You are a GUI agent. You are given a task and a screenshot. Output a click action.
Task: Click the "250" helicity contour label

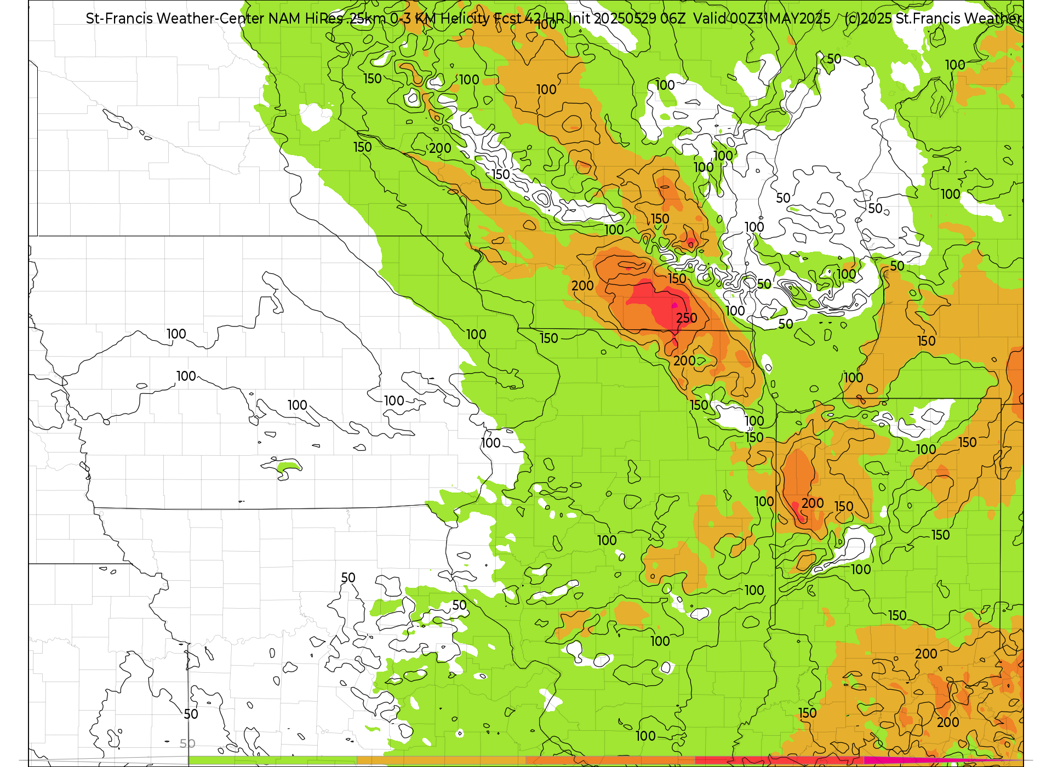pyautogui.click(x=687, y=318)
